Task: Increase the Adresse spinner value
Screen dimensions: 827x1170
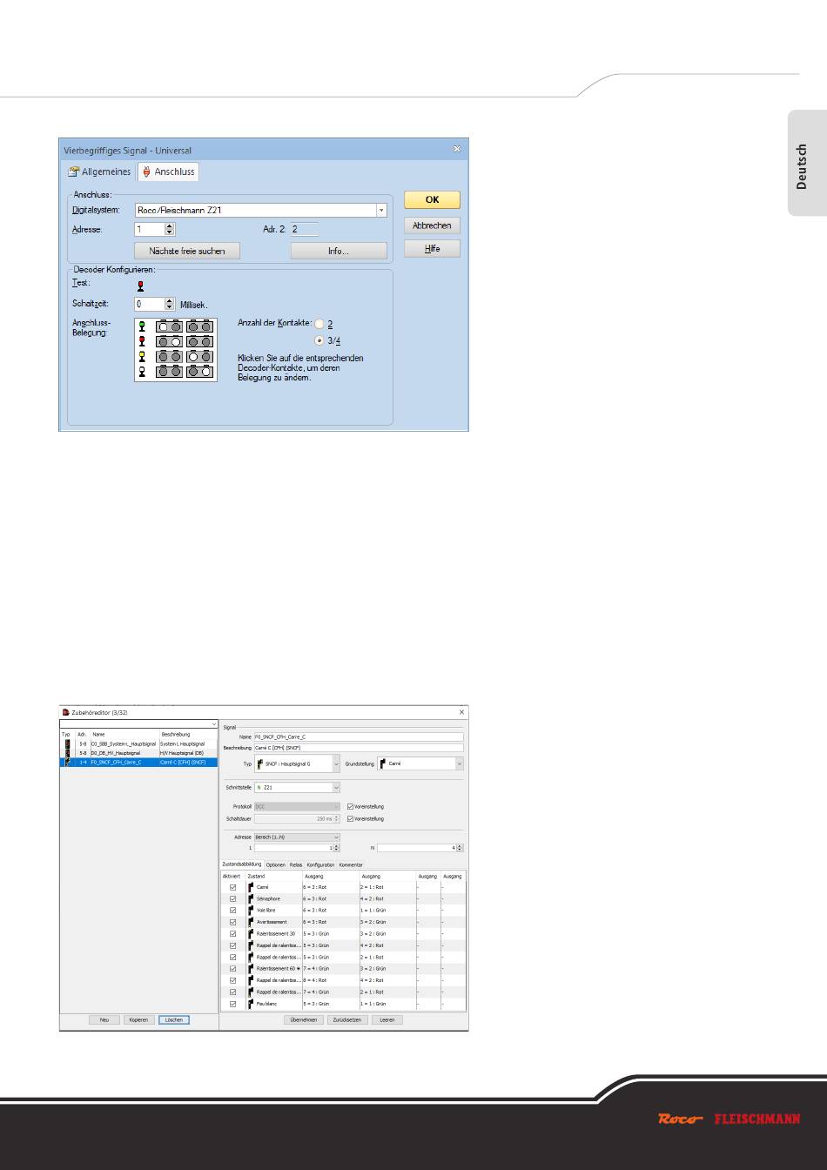Action: [x=169, y=226]
